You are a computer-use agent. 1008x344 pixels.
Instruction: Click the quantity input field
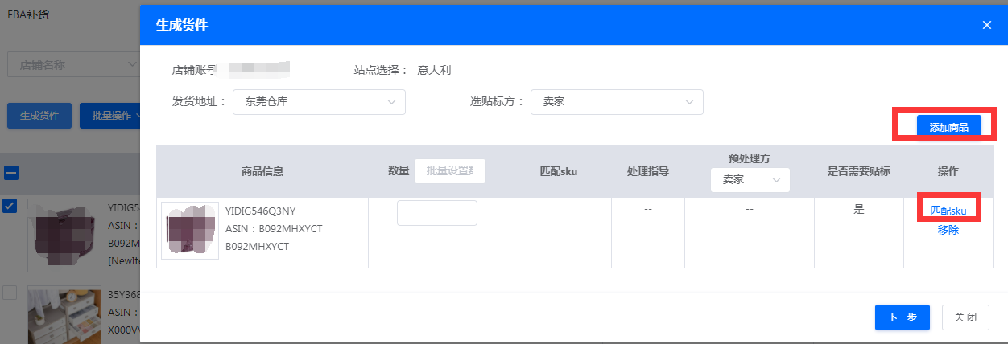coord(436,213)
